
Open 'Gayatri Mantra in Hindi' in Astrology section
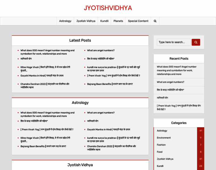109,129
